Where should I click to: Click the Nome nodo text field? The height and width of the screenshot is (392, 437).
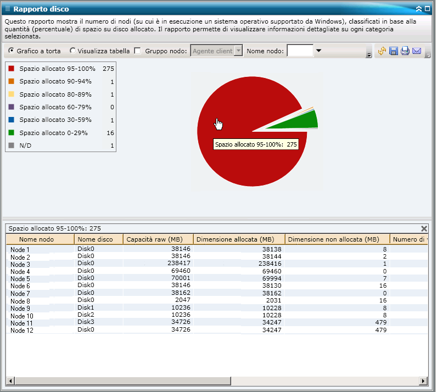pos(300,51)
